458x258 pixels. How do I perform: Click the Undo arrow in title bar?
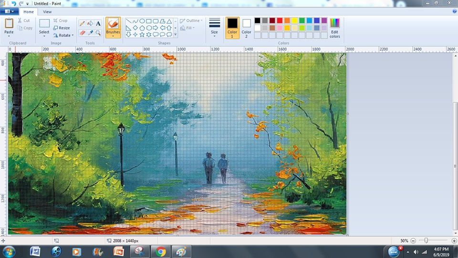pyautogui.click(x=14, y=3)
